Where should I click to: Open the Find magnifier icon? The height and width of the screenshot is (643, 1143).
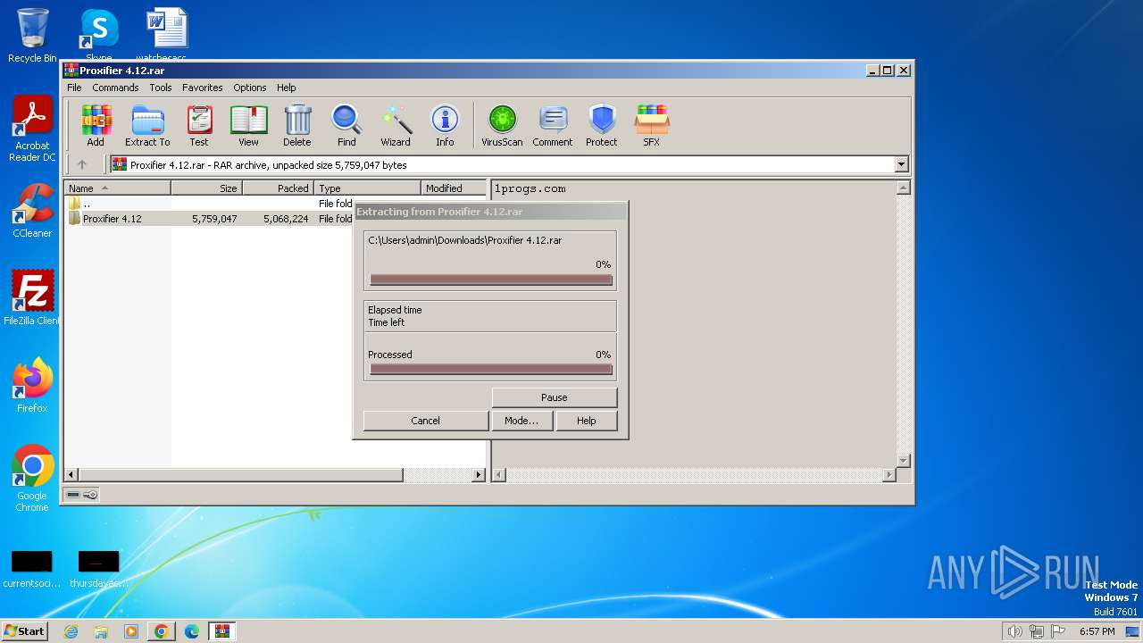pyautogui.click(x=346, y=125)
